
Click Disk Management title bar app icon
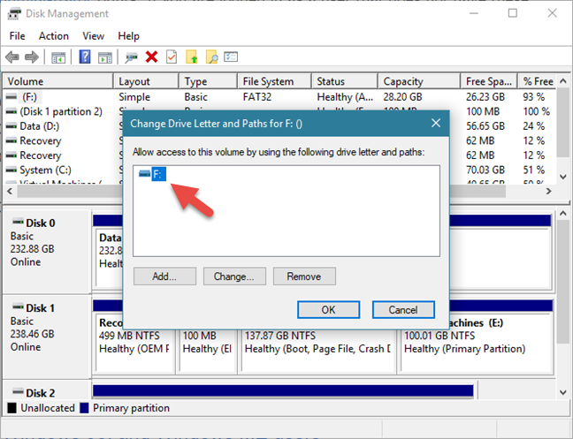[x=14, y=14]
